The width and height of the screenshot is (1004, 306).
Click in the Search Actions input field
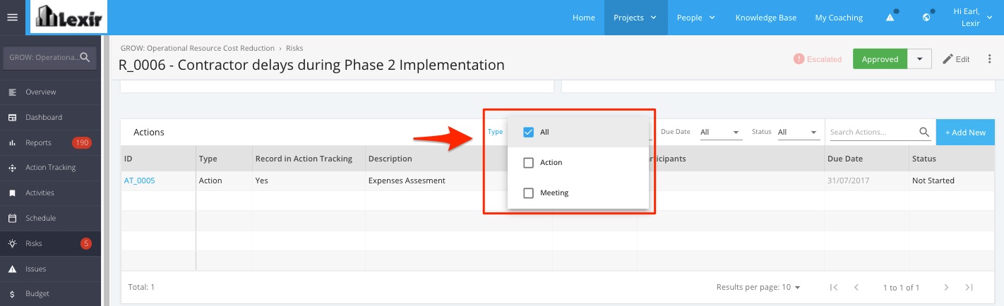[873, 132]
